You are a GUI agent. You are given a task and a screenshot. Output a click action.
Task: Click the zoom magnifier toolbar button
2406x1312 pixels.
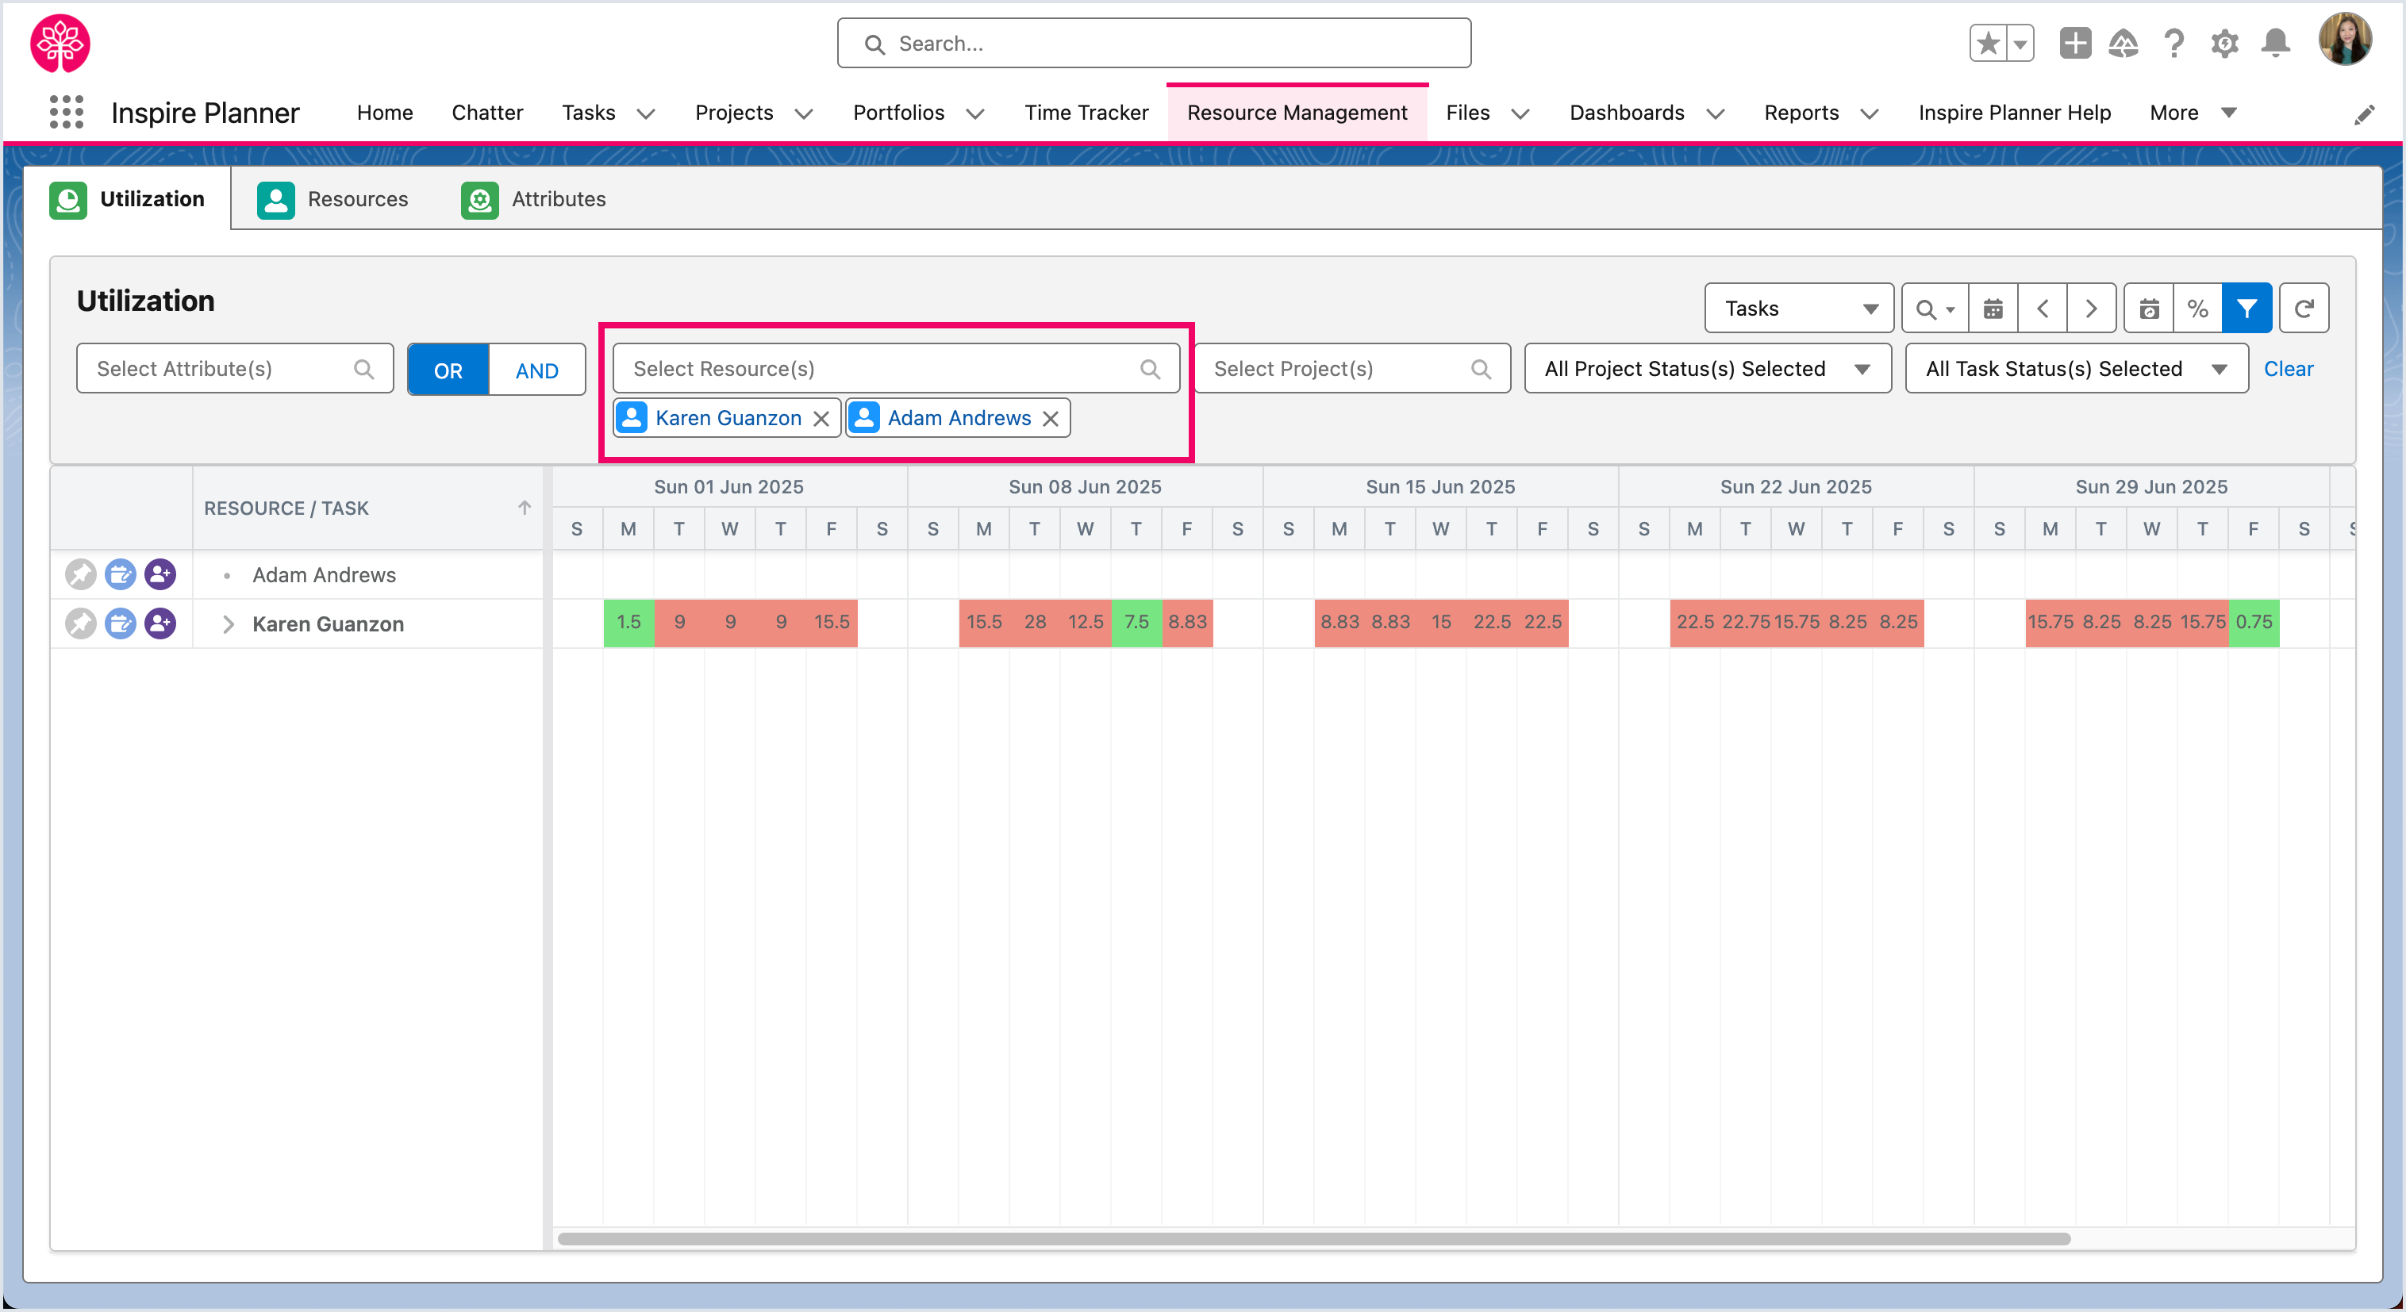point(1935,308)
